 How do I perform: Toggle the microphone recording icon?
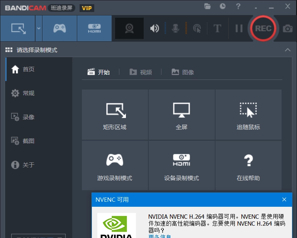[175, 29]
